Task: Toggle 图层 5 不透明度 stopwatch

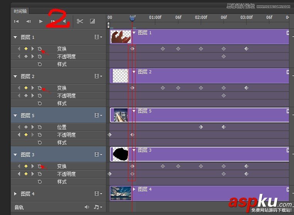Action: pos(40,135)
